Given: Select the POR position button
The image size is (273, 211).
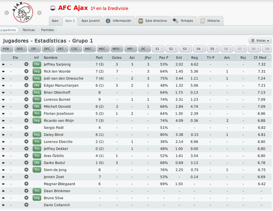Looking at the screenshot, I should click(7, 49).
